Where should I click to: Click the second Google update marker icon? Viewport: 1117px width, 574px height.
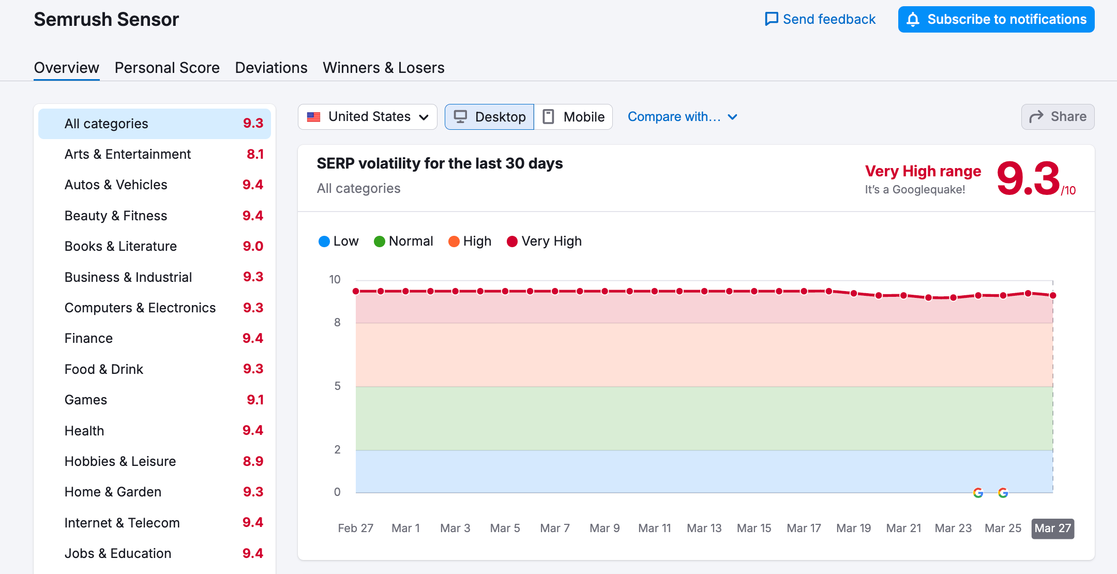1003,493
